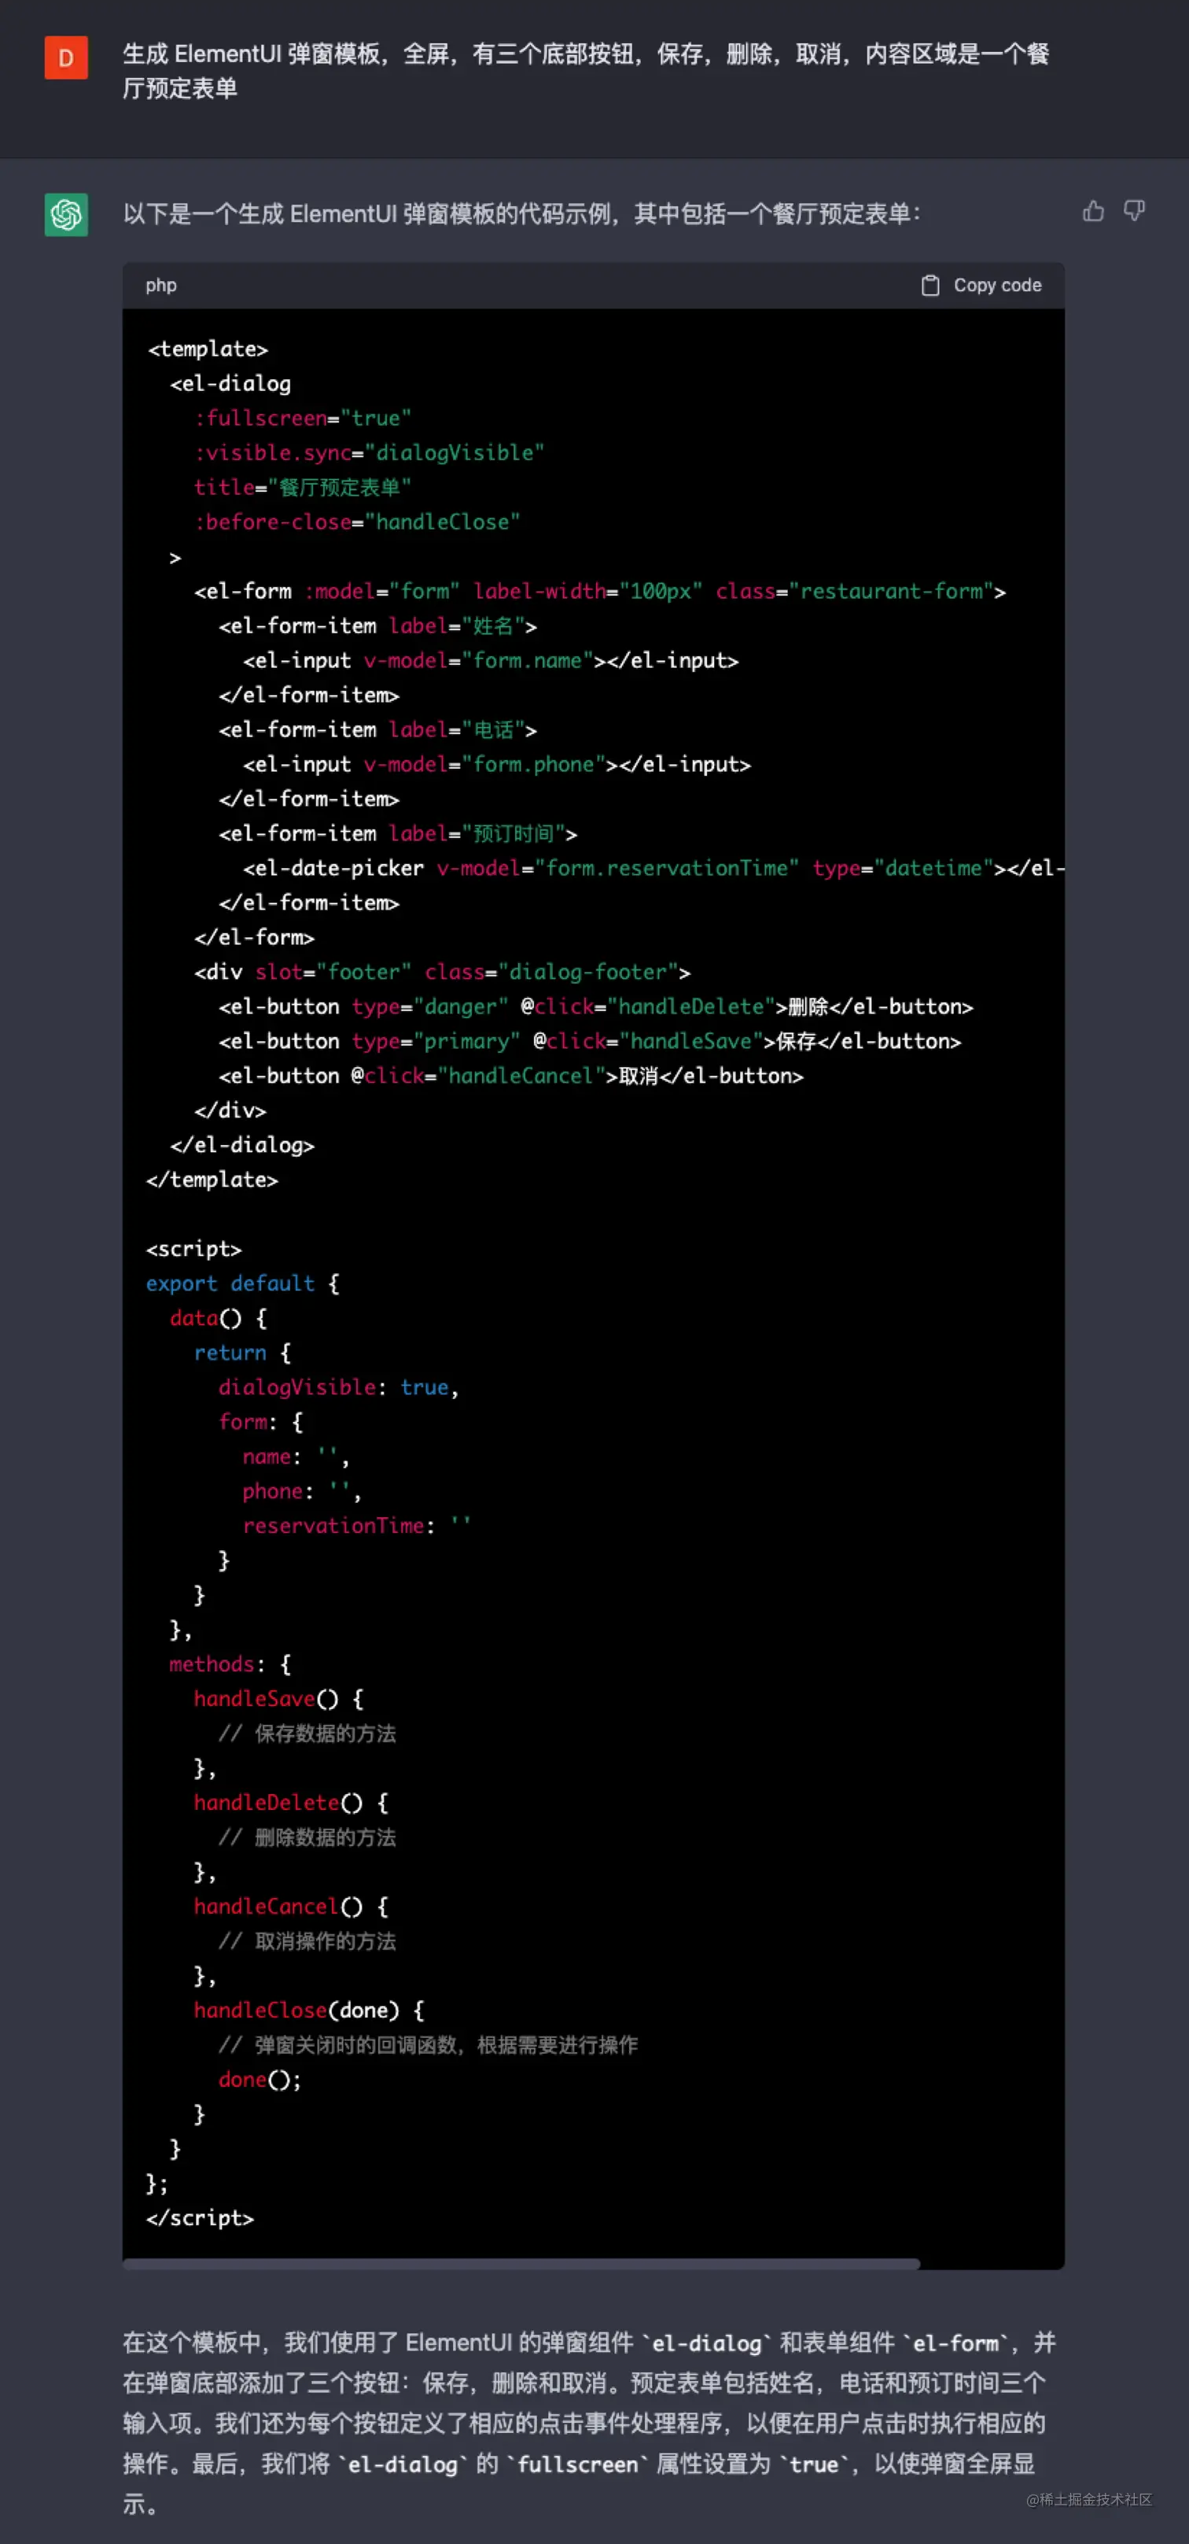
Task: Click the el-input v-model="form.name" line
Action: 491,659
